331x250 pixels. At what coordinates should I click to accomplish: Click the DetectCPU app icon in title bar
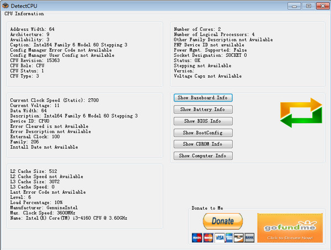tap(6, 6)
